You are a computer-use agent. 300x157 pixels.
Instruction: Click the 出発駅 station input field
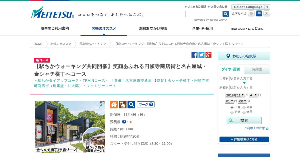pos(248,78)
